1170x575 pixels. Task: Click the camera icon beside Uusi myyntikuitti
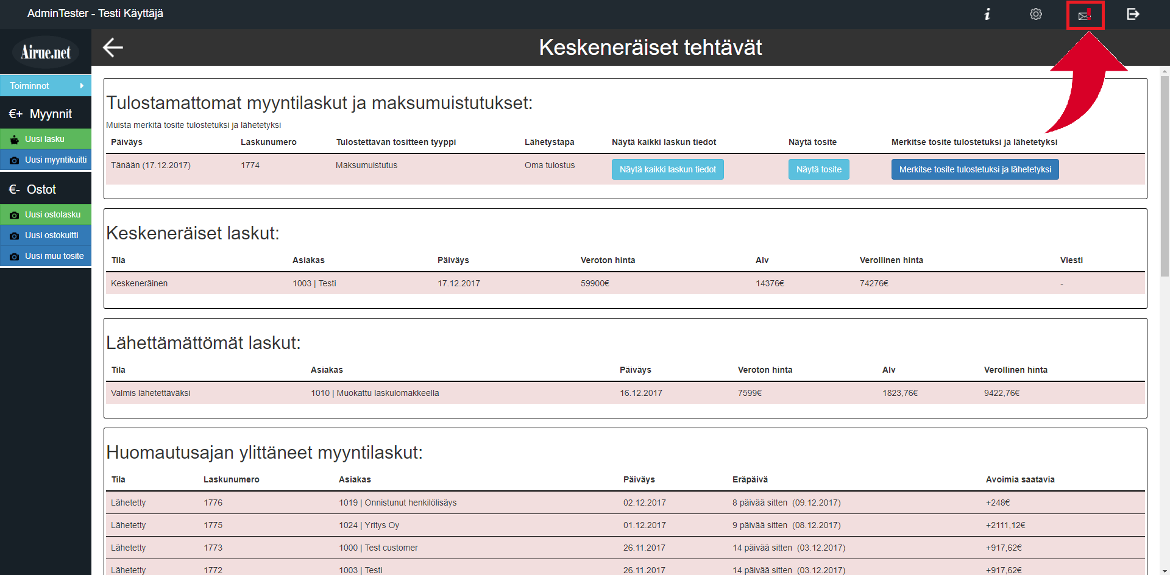tap(14, 160)
